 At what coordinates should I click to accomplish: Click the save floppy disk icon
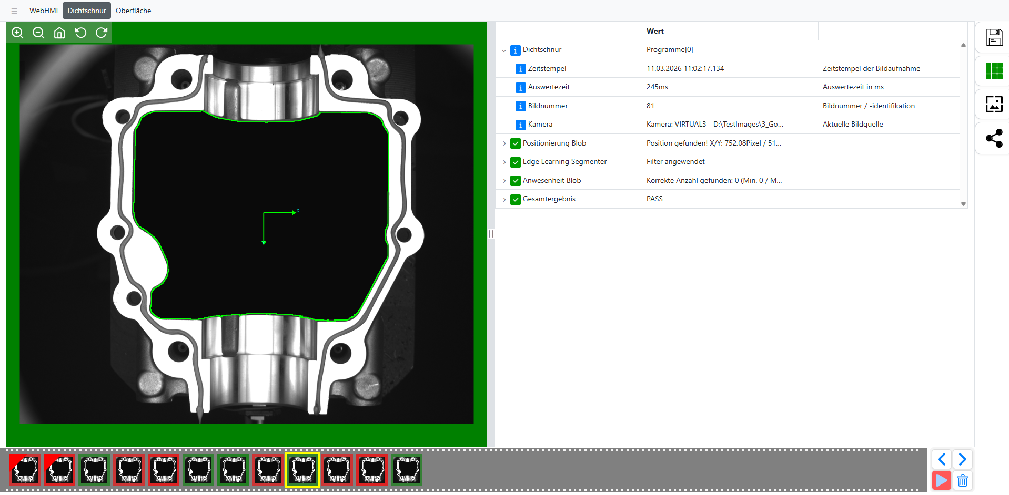pos(994,38)
